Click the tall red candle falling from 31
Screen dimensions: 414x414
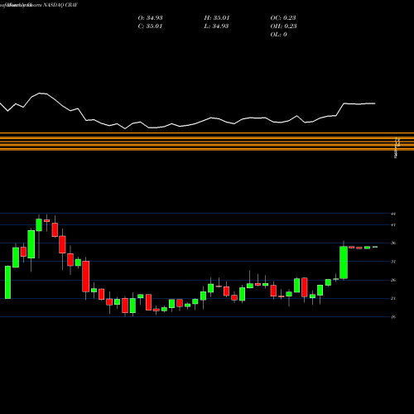[86, 277]
